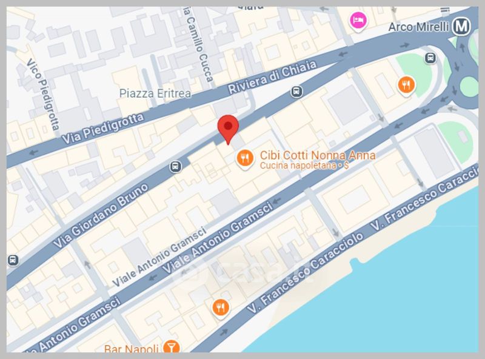Click the Cibi Cotti Nonna Anna label
The height and width of the screenshot is (359, 485).
pyautogui.click(x=318, y=155)
